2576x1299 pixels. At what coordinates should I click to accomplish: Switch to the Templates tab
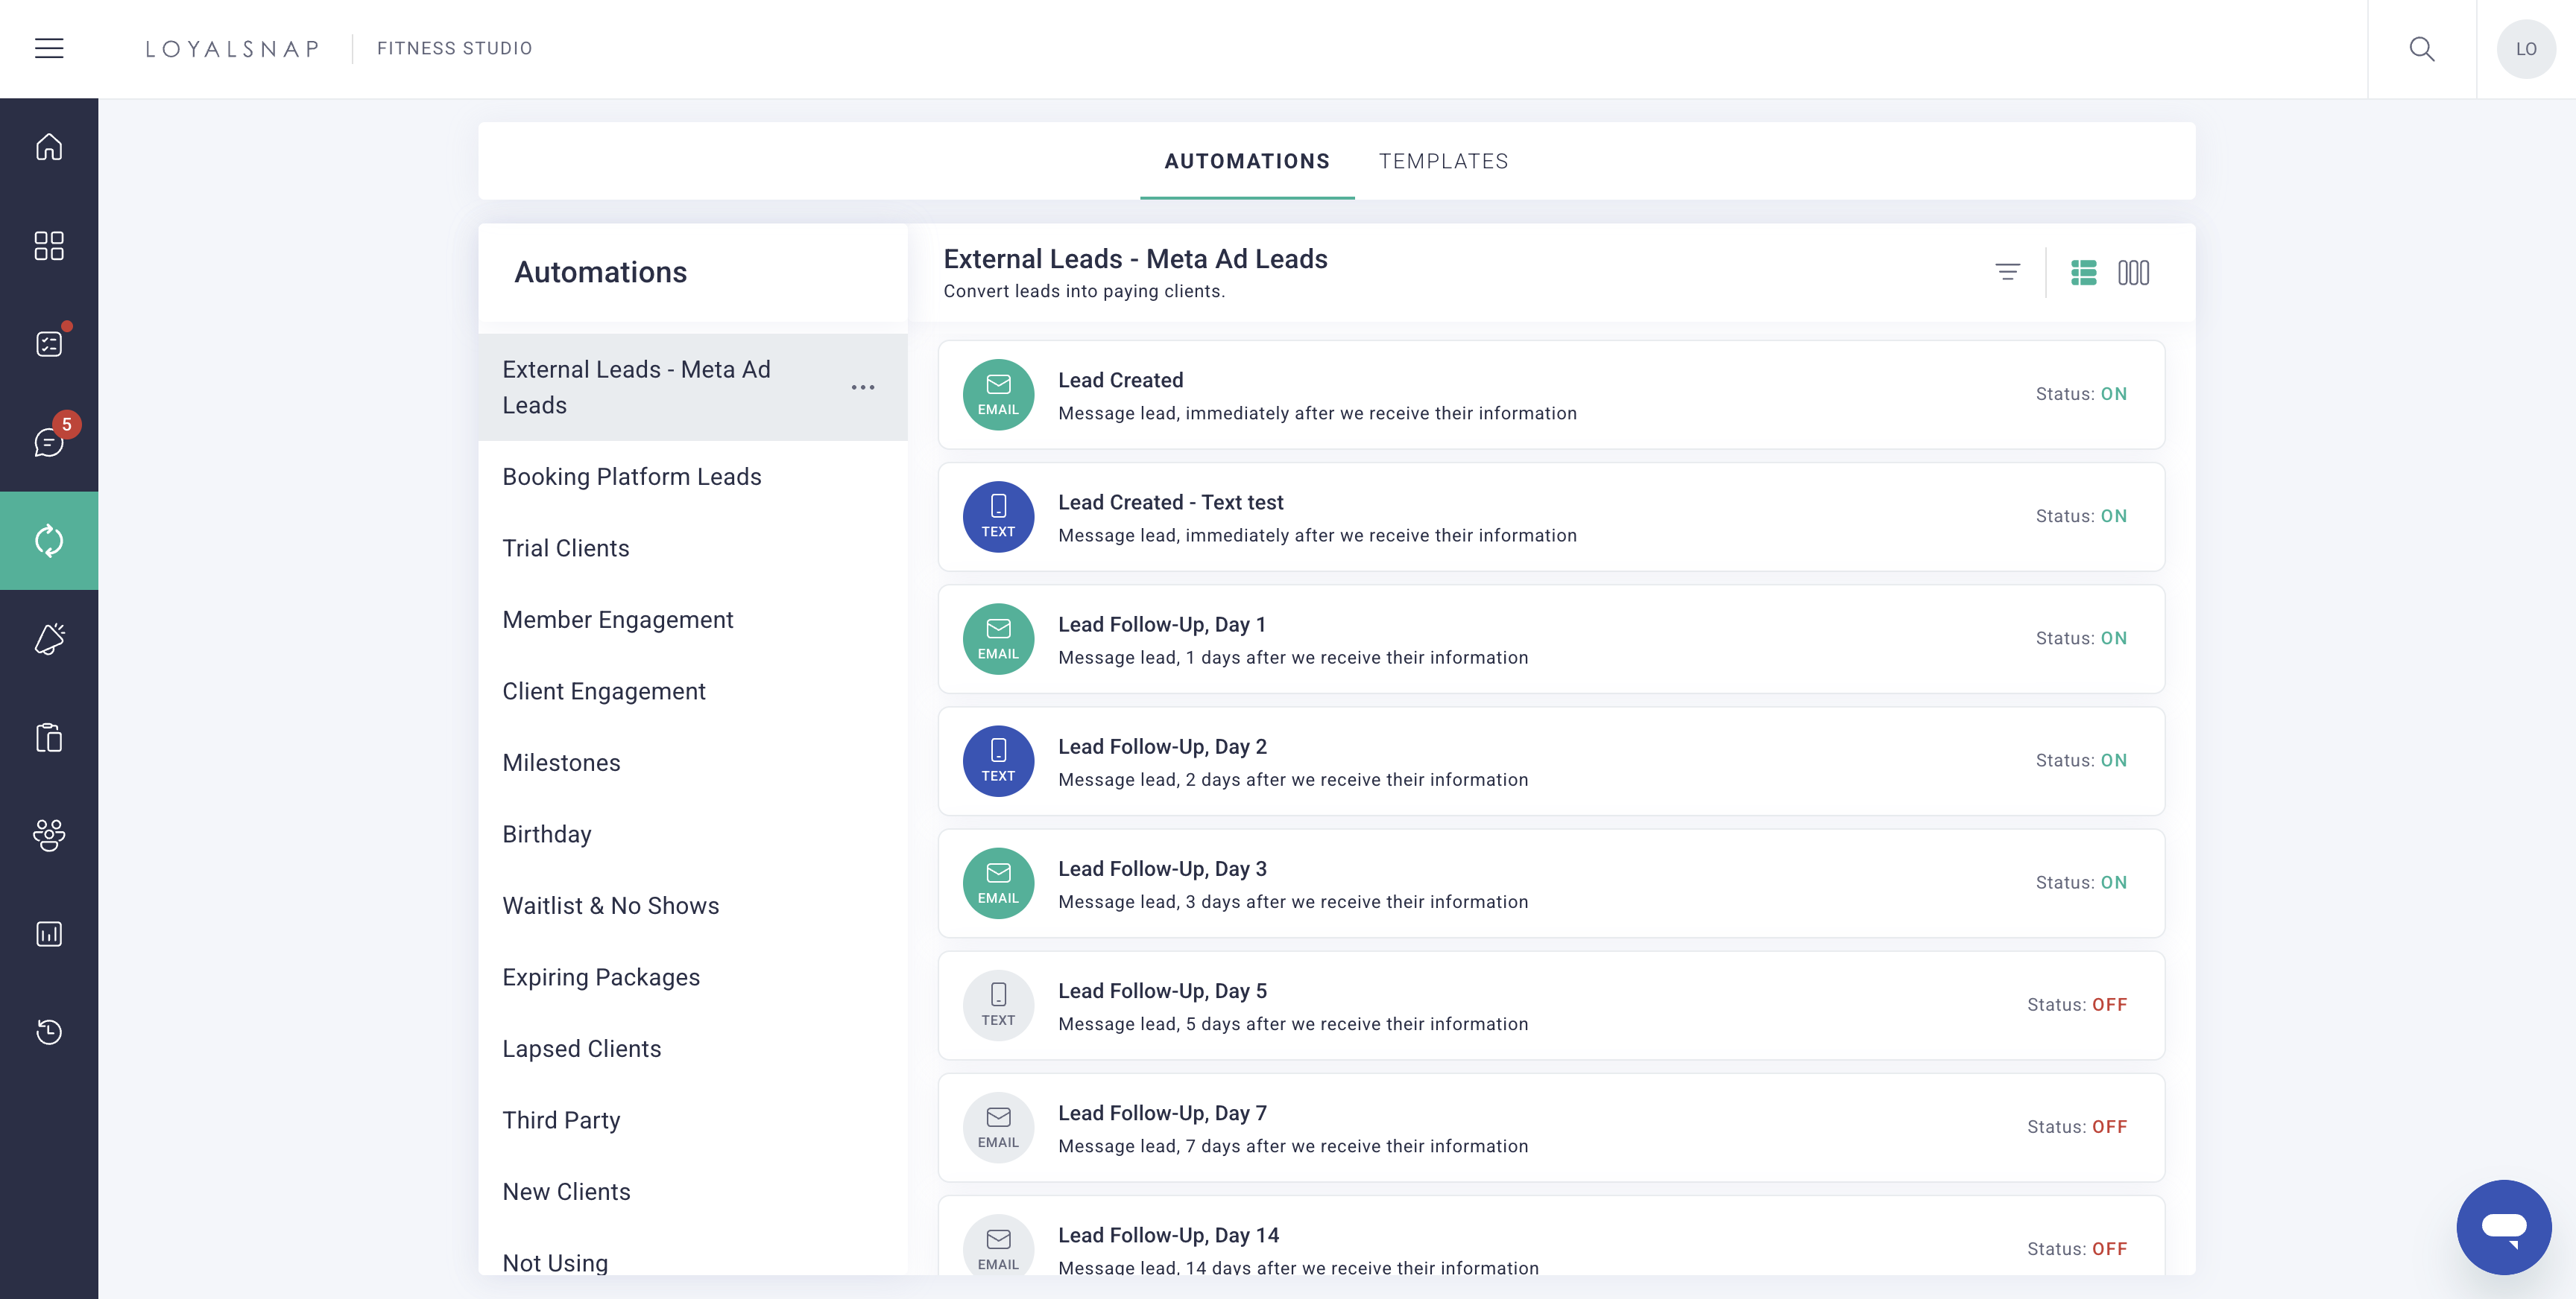click(1443, 161)
